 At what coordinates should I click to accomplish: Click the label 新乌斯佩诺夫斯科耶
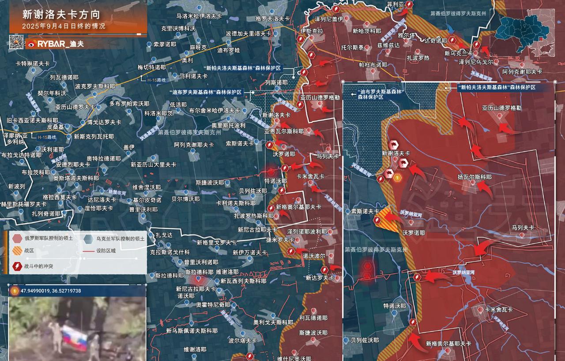(x=192, y=330)
